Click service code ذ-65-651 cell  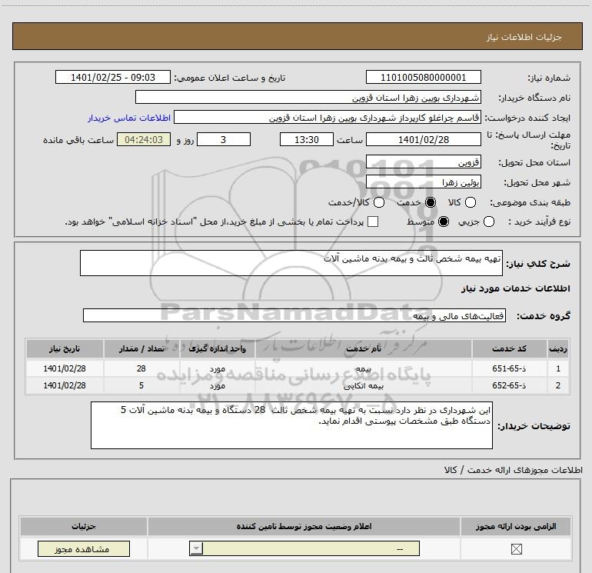509,368
